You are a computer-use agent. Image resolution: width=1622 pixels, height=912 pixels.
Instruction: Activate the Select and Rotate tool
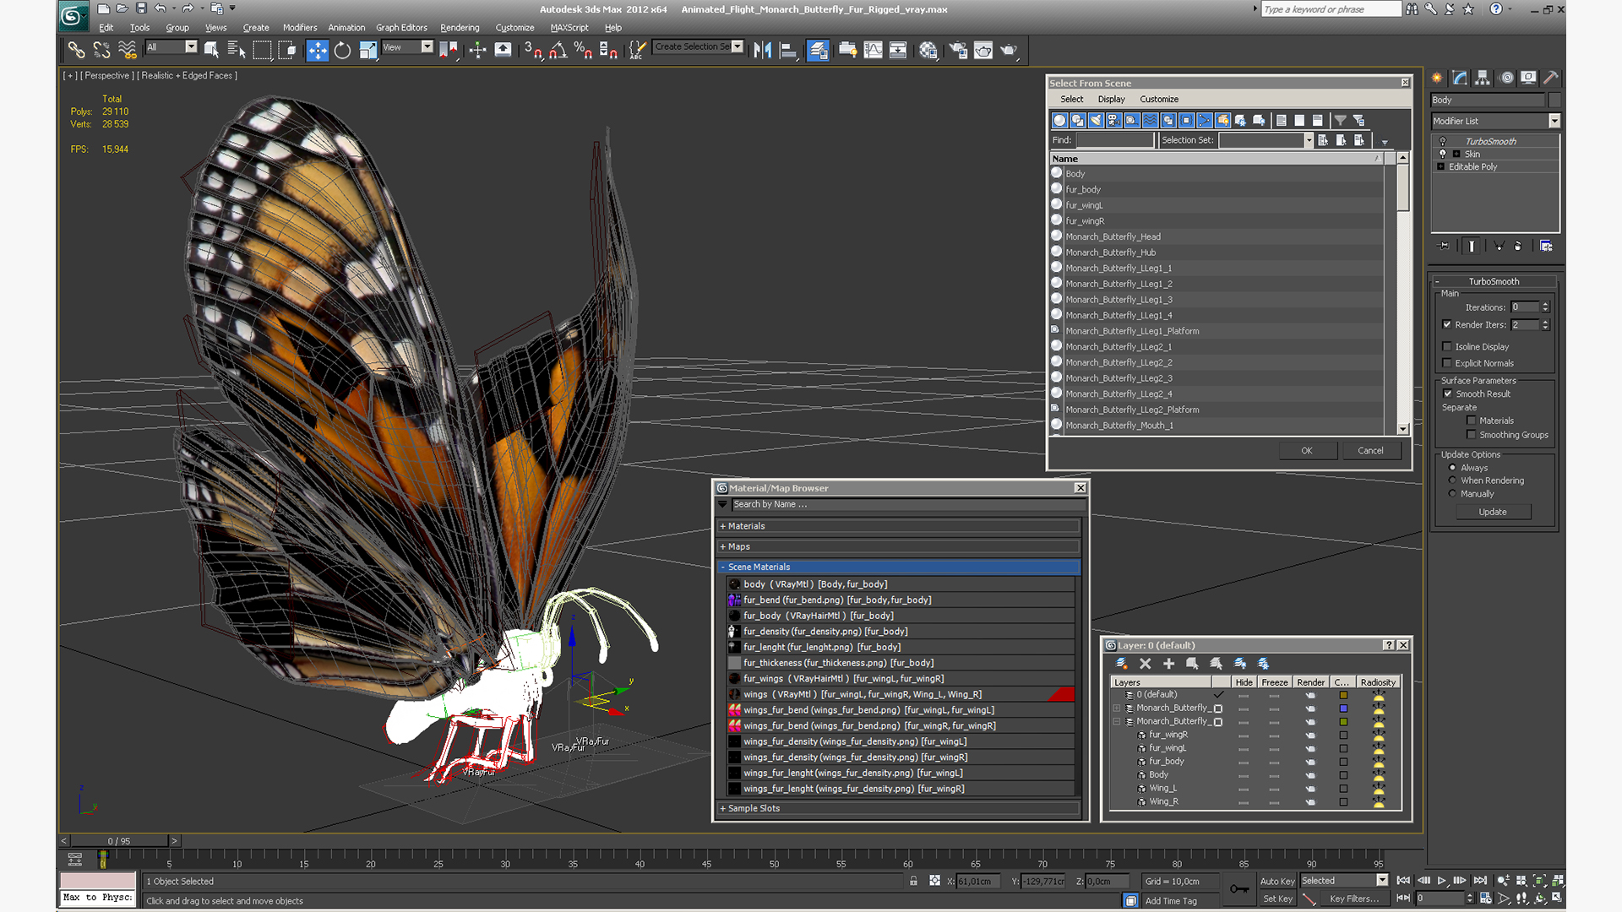pyautogui.click(x=342, y=51)
